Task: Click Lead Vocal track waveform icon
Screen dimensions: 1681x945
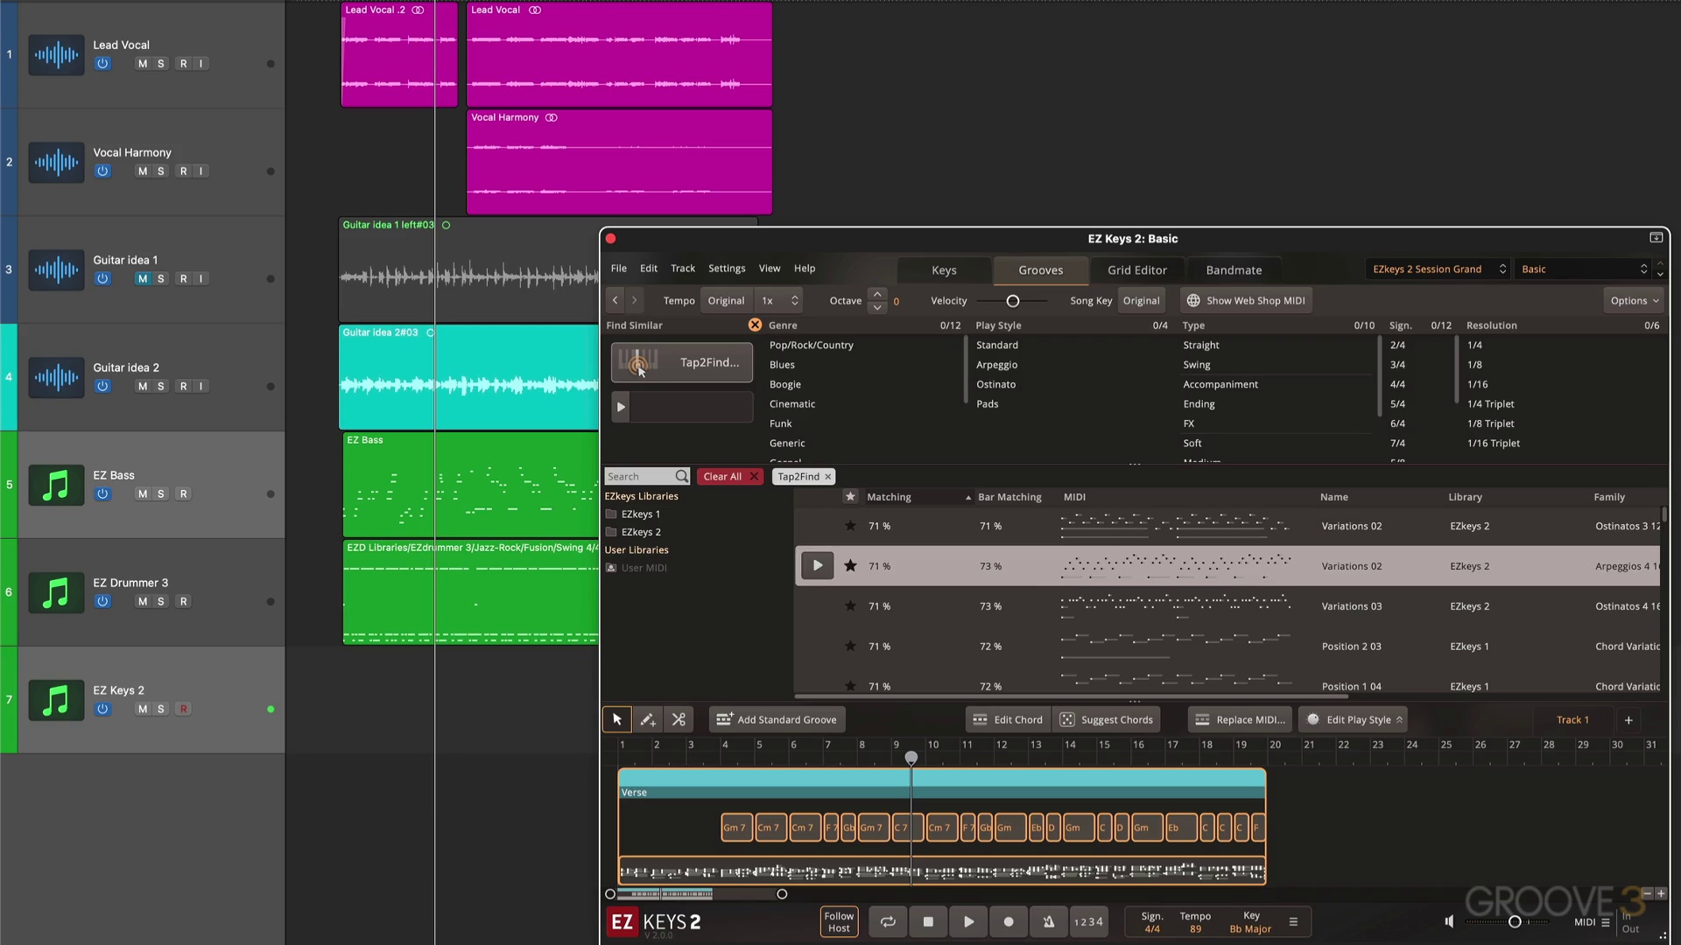Action: pyautogui.click(x=56, y=54)
